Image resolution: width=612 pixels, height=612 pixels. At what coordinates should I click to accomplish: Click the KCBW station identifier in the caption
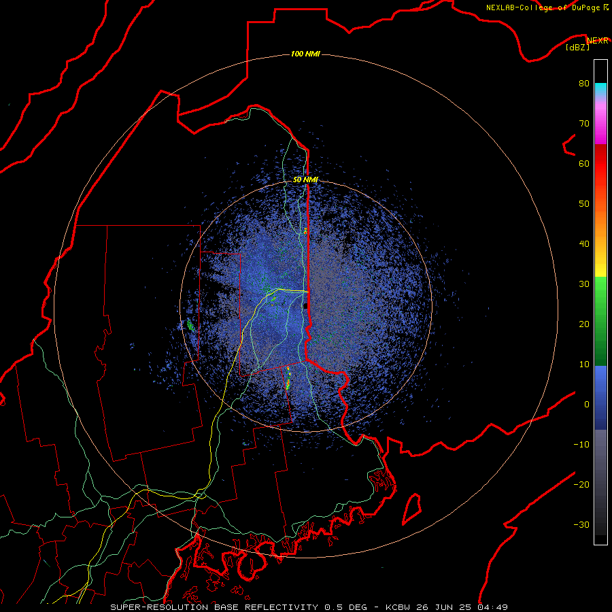coord(399,607)
